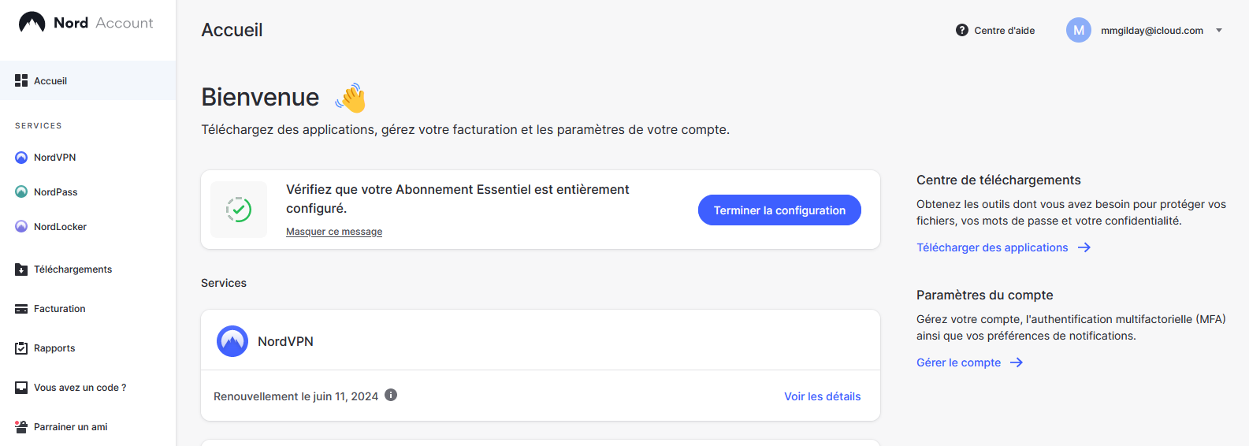Viewport: 1249px width, 446px height.
Task: Click the Centre d'aide question mark icon
Action: pyautogui.click(x=962, y=31)
